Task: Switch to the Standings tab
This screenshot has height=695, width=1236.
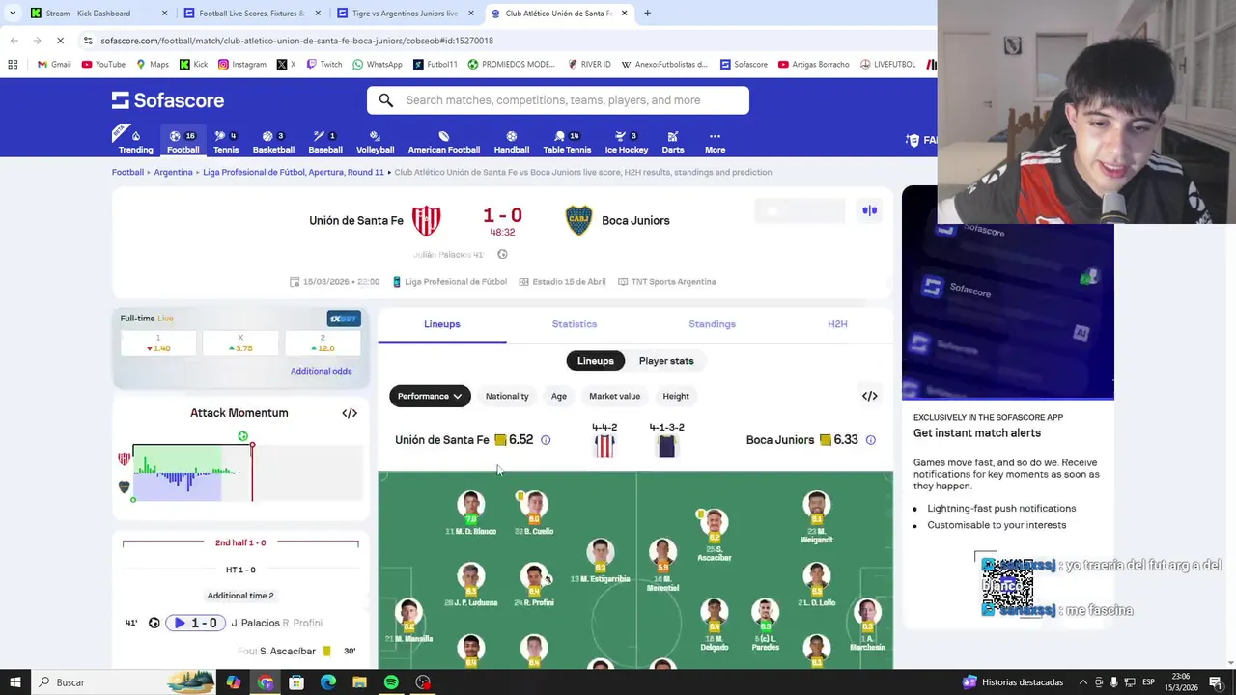Action: 712,324
